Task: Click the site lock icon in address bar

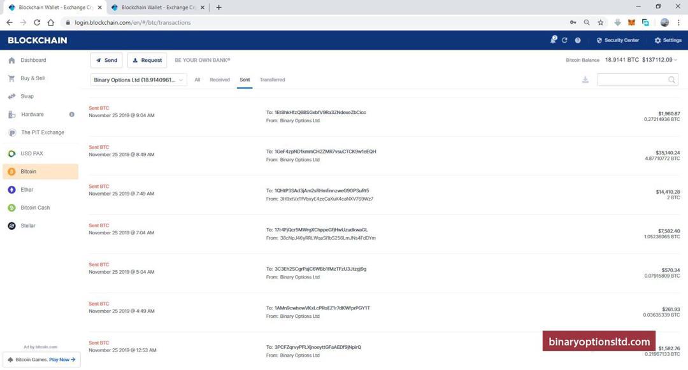Action: [x=68, y=22]
